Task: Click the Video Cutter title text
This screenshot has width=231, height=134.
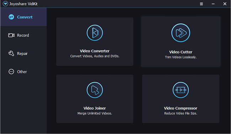Action: pyautogui.click(x=181, y=52)
